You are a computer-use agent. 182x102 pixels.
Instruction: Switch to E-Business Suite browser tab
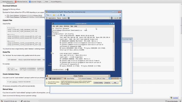click(x=21, y=2)
